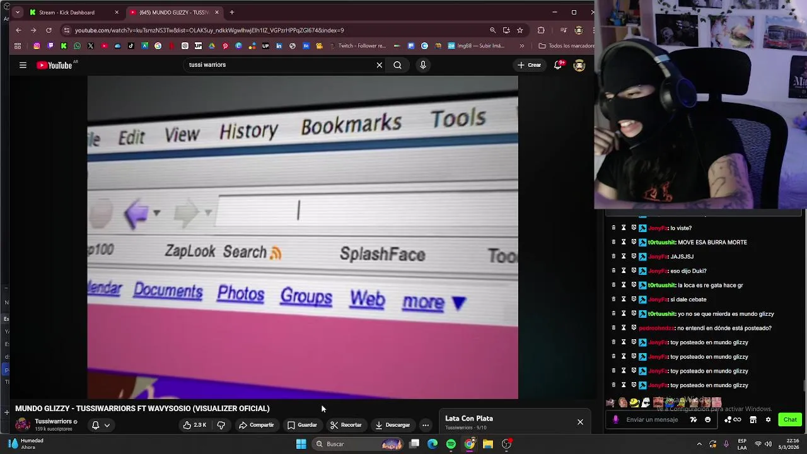Go back one page in Chrome
The height and width of the screenshot is (454, 807).
click(x=18, y=30)
